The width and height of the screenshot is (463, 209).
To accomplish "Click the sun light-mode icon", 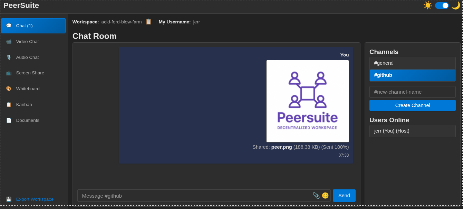I will (x=428, y=6).
